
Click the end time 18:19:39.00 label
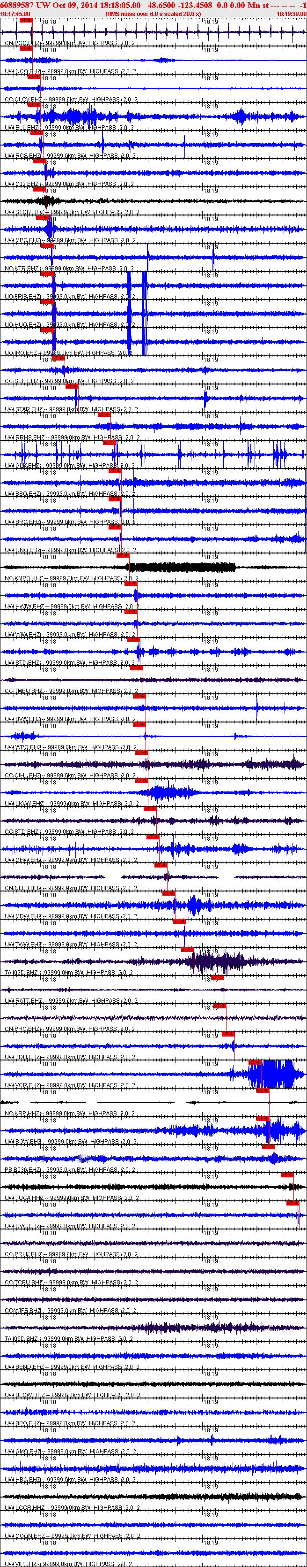point(291,14)
